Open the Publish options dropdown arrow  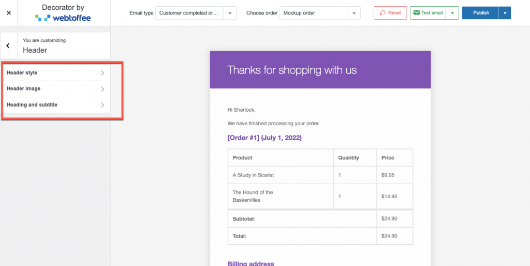pos(505,13)
